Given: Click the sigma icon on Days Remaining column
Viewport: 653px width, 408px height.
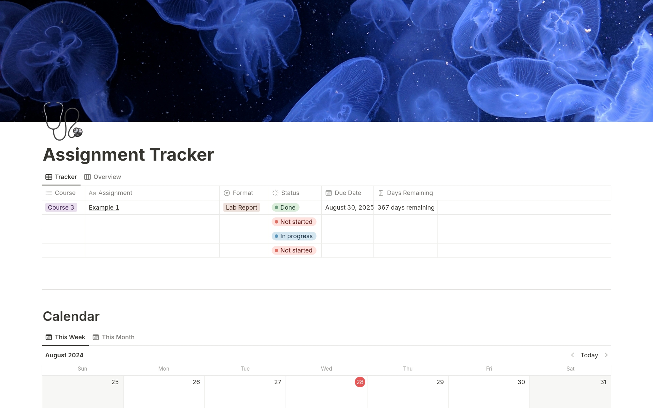Looking at the screenshot, I should (x=382, y=193).
